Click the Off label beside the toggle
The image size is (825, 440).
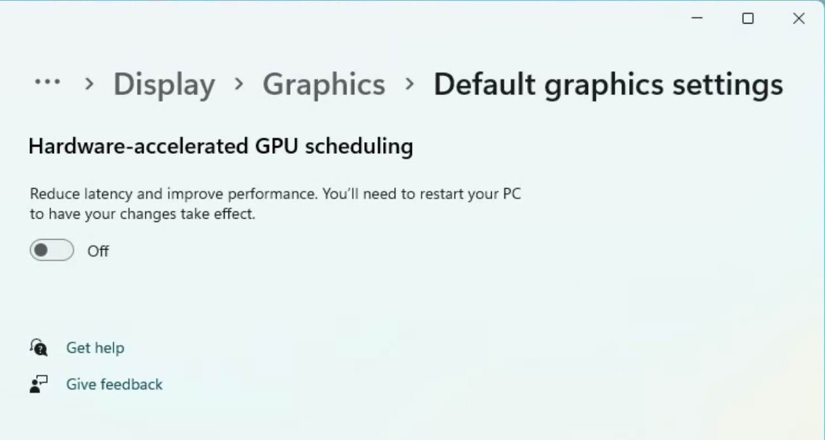[x=98, y=251]
